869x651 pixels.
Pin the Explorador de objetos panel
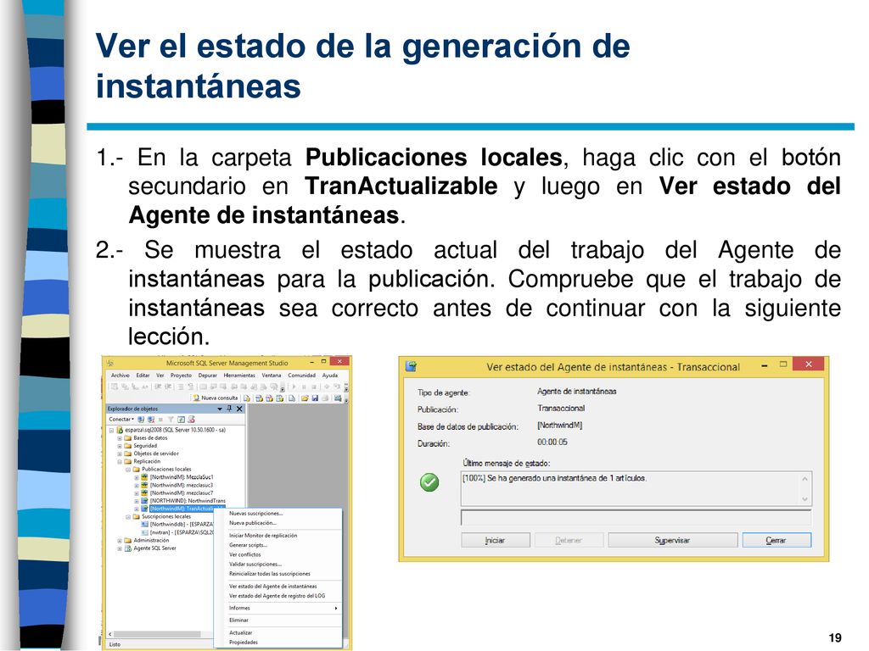229,409
